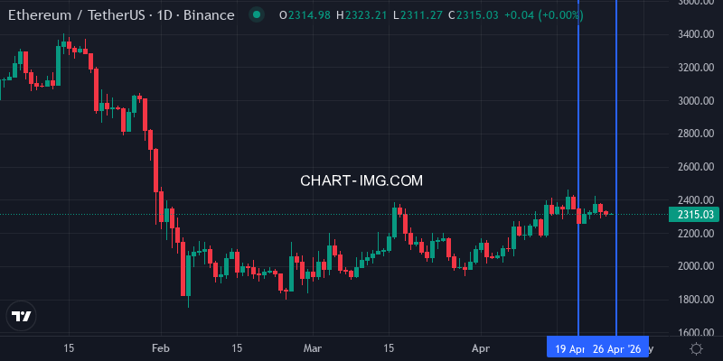Click the green market status dot
723x361 pixels.
257,14
